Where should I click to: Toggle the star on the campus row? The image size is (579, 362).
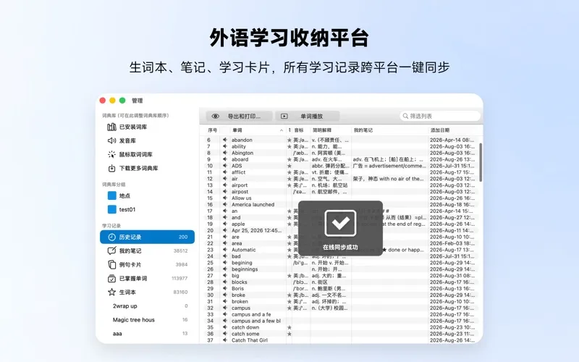pyautogui.click(x=289, y=308)
